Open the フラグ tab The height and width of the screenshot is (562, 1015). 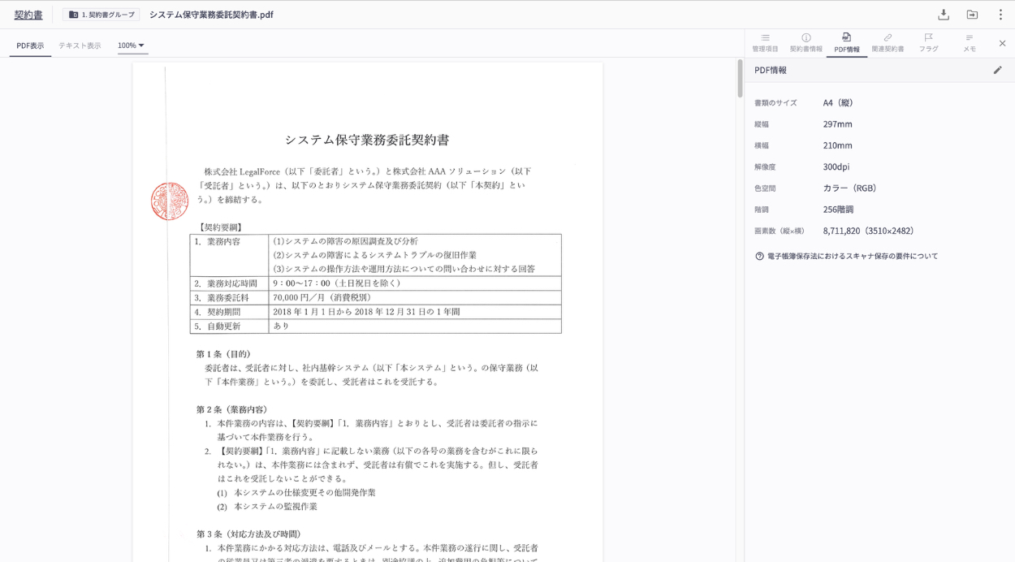928,43
